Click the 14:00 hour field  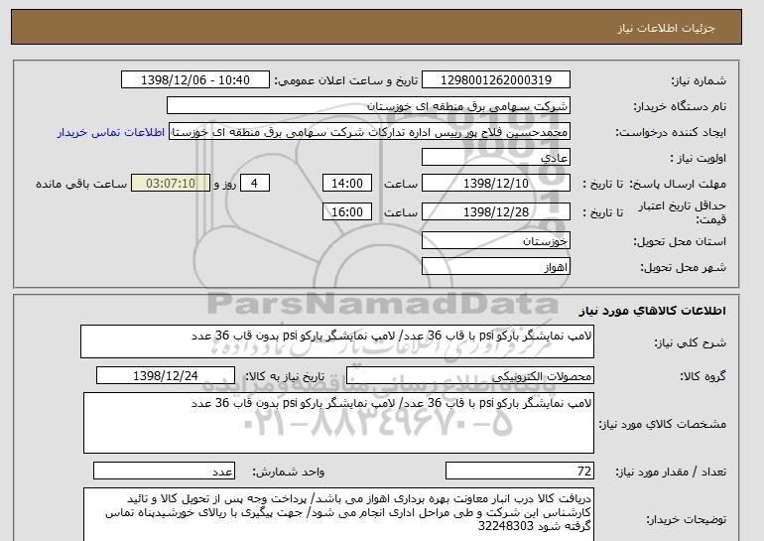348,184
